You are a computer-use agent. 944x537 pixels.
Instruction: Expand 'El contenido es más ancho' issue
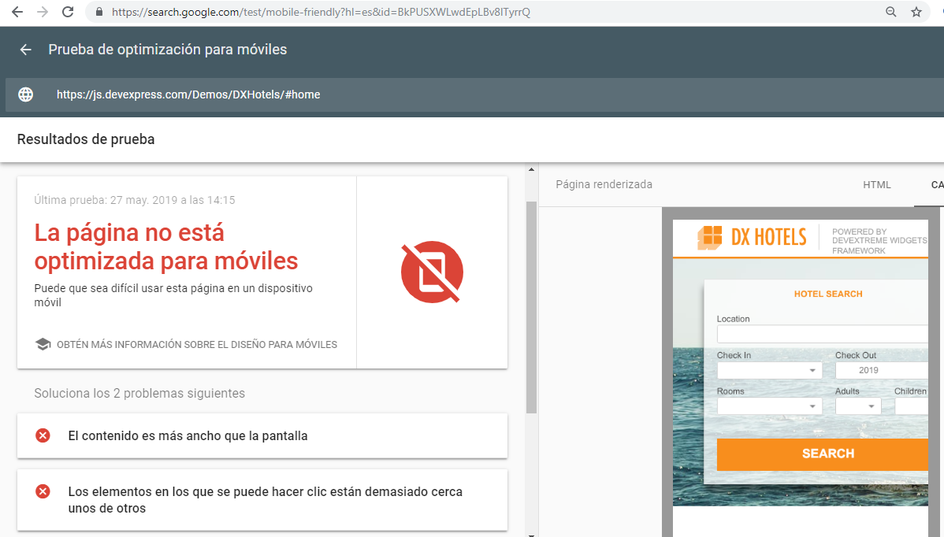point(262,435)
